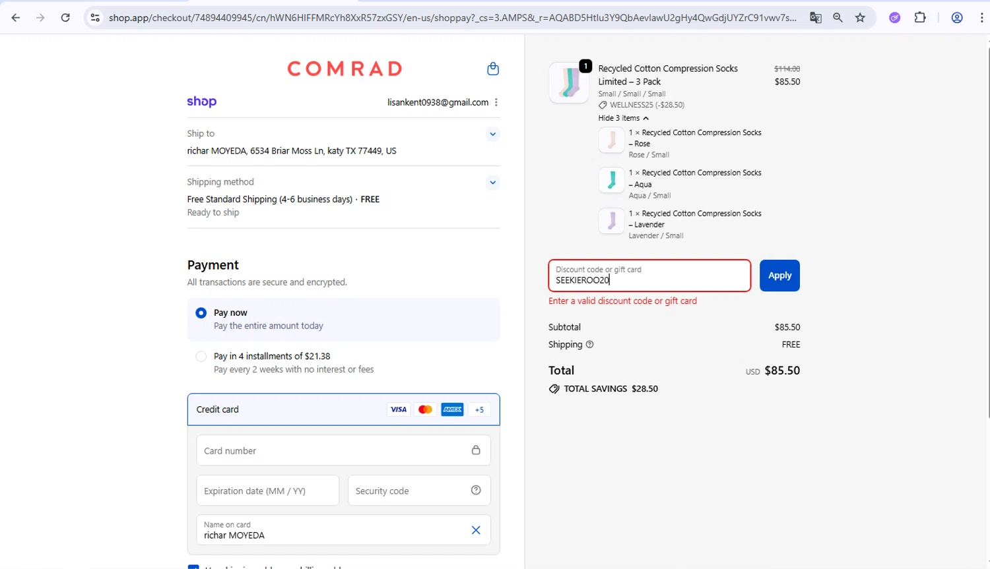
Task: Click the Mastercard logo
Action: coord(426,409)
